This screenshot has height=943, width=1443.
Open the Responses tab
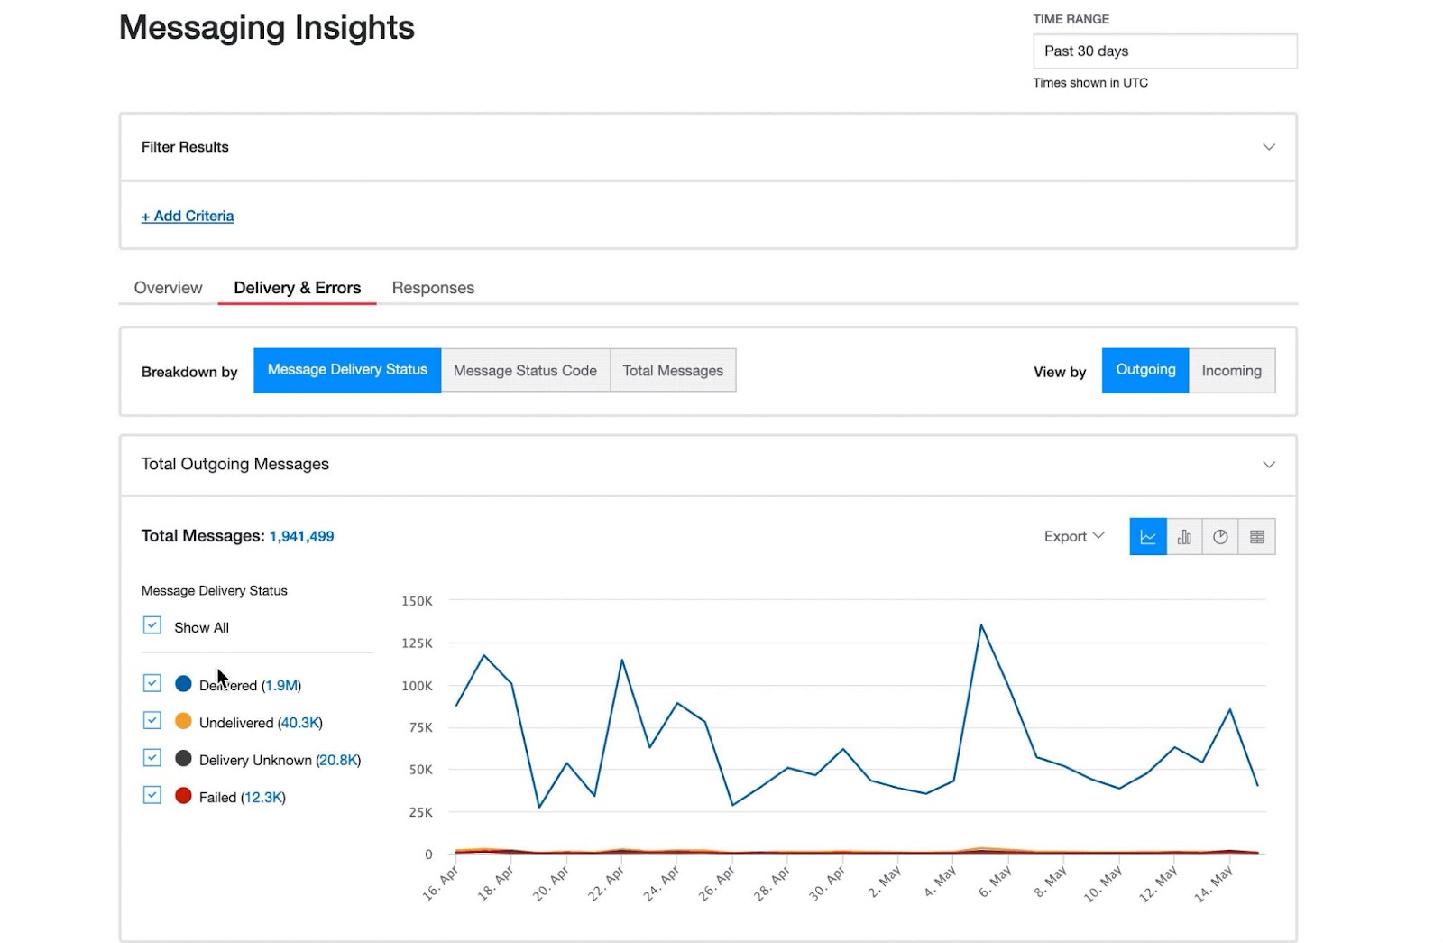pos(433,288)
